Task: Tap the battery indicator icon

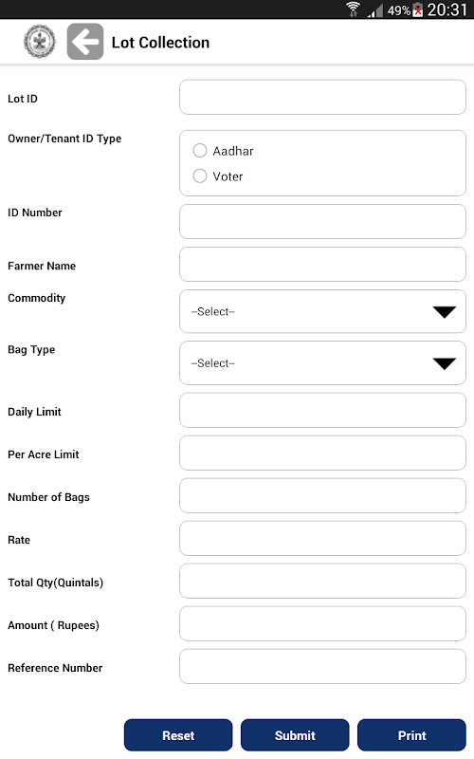Action: [x=418, y=9]
